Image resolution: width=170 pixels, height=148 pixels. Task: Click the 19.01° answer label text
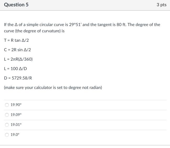(x=16, y=125)
